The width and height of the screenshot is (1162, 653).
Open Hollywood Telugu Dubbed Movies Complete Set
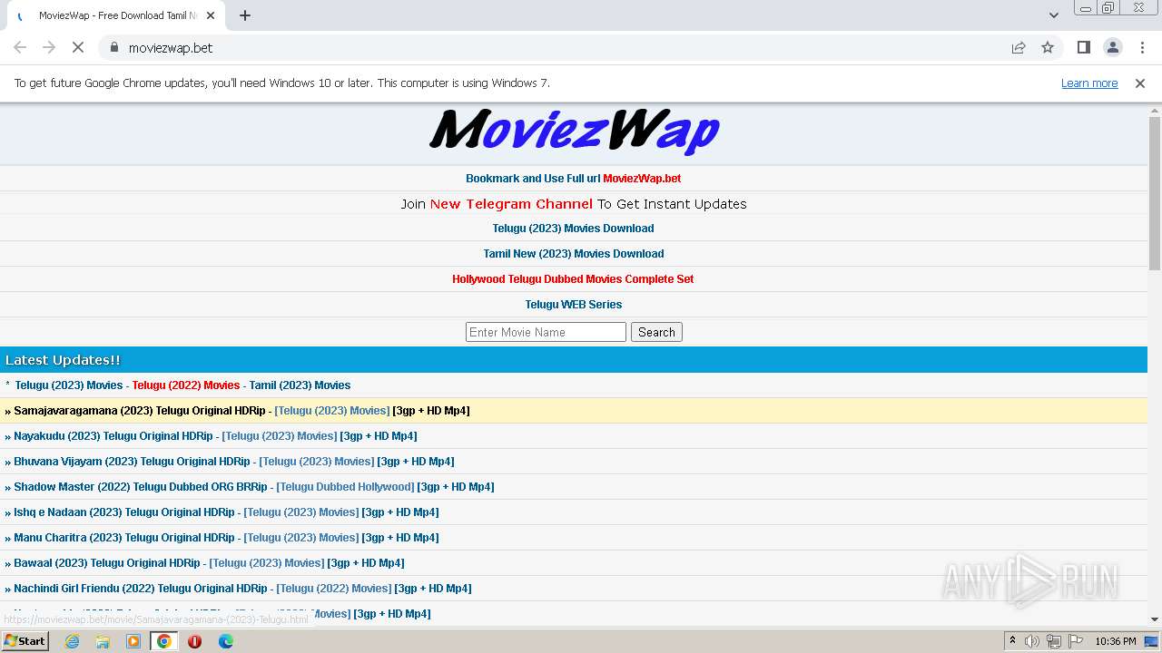coord(573,279)
